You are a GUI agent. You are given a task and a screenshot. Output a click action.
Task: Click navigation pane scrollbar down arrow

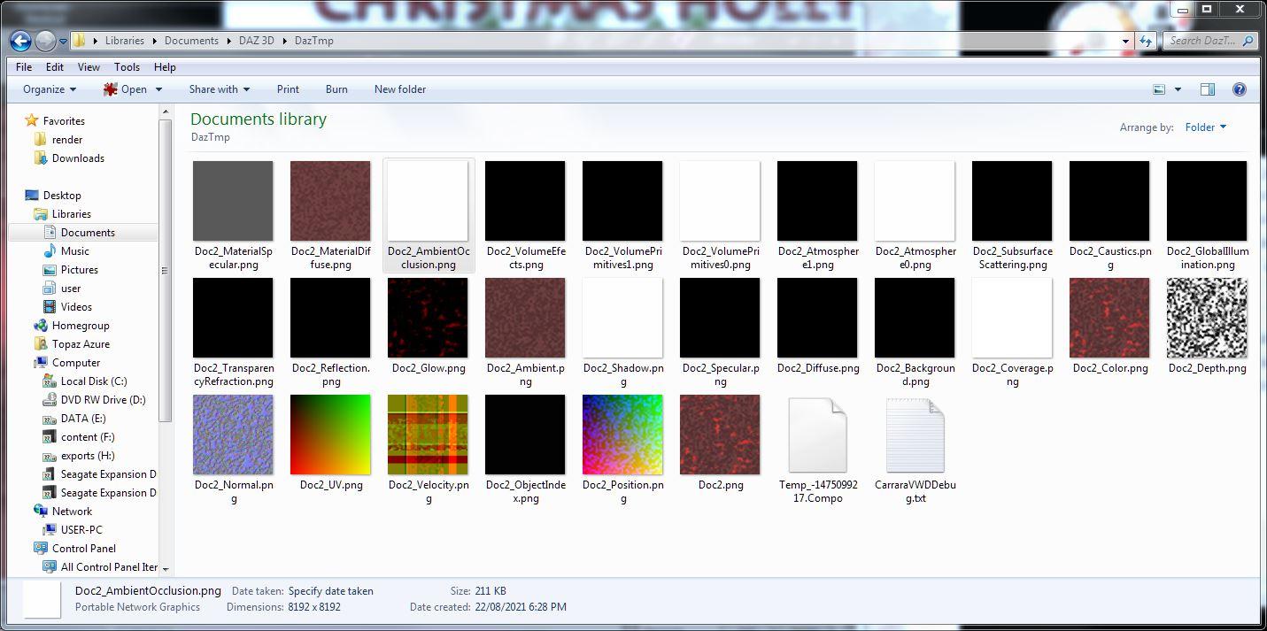click(165, 568)
